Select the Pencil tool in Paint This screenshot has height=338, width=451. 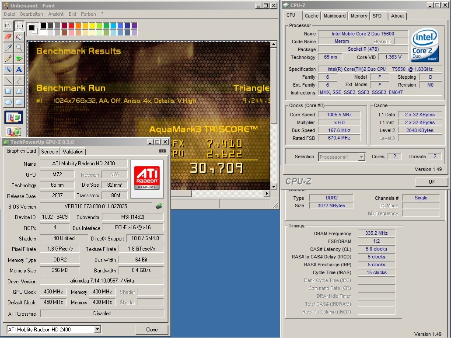pos(8,59)
